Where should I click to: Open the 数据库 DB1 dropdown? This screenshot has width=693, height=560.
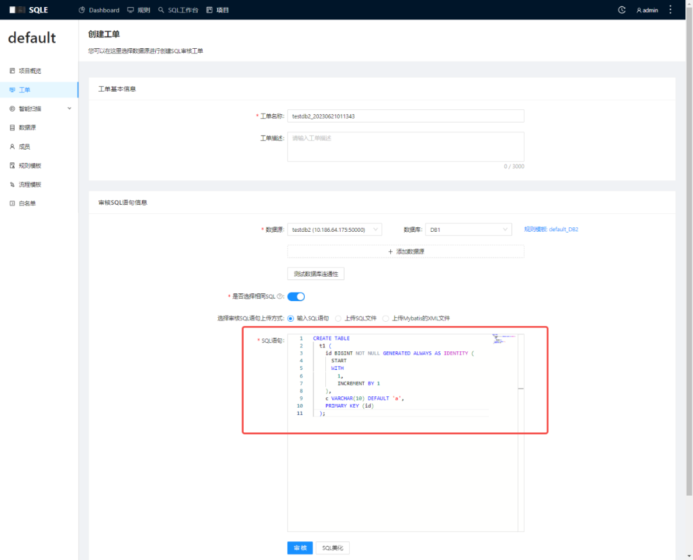tap(468, 229)
